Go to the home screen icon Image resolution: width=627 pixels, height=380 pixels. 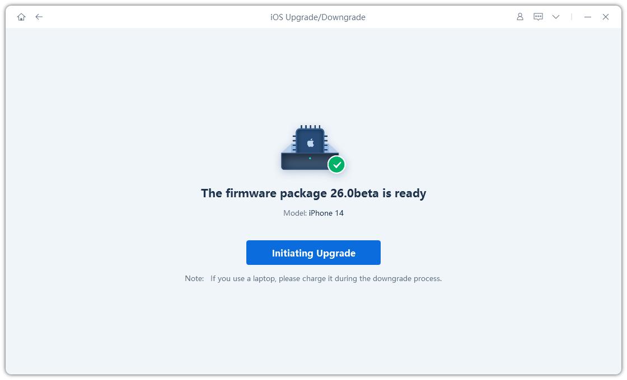pos(21,17)
